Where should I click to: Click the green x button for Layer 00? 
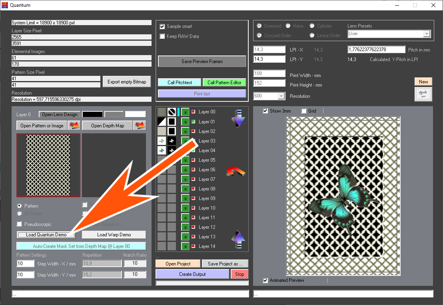coord(185,112)
